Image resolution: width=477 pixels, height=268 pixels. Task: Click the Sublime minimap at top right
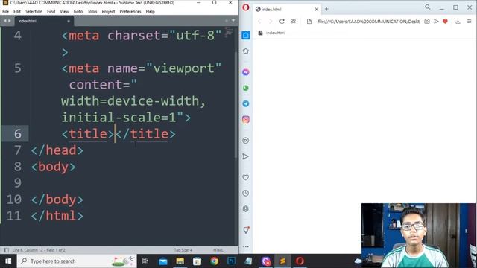229,32
